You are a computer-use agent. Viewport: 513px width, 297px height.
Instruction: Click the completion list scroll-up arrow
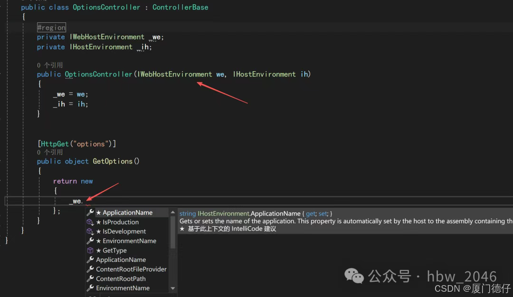pos(173,213)
